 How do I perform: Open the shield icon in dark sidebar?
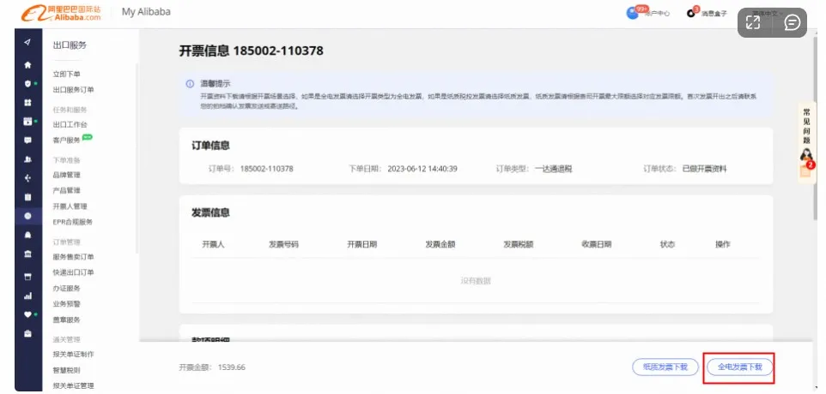point(28,84)
